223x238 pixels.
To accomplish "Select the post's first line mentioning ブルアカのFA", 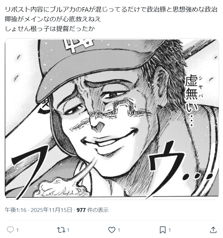I will [x=111, y=10].
